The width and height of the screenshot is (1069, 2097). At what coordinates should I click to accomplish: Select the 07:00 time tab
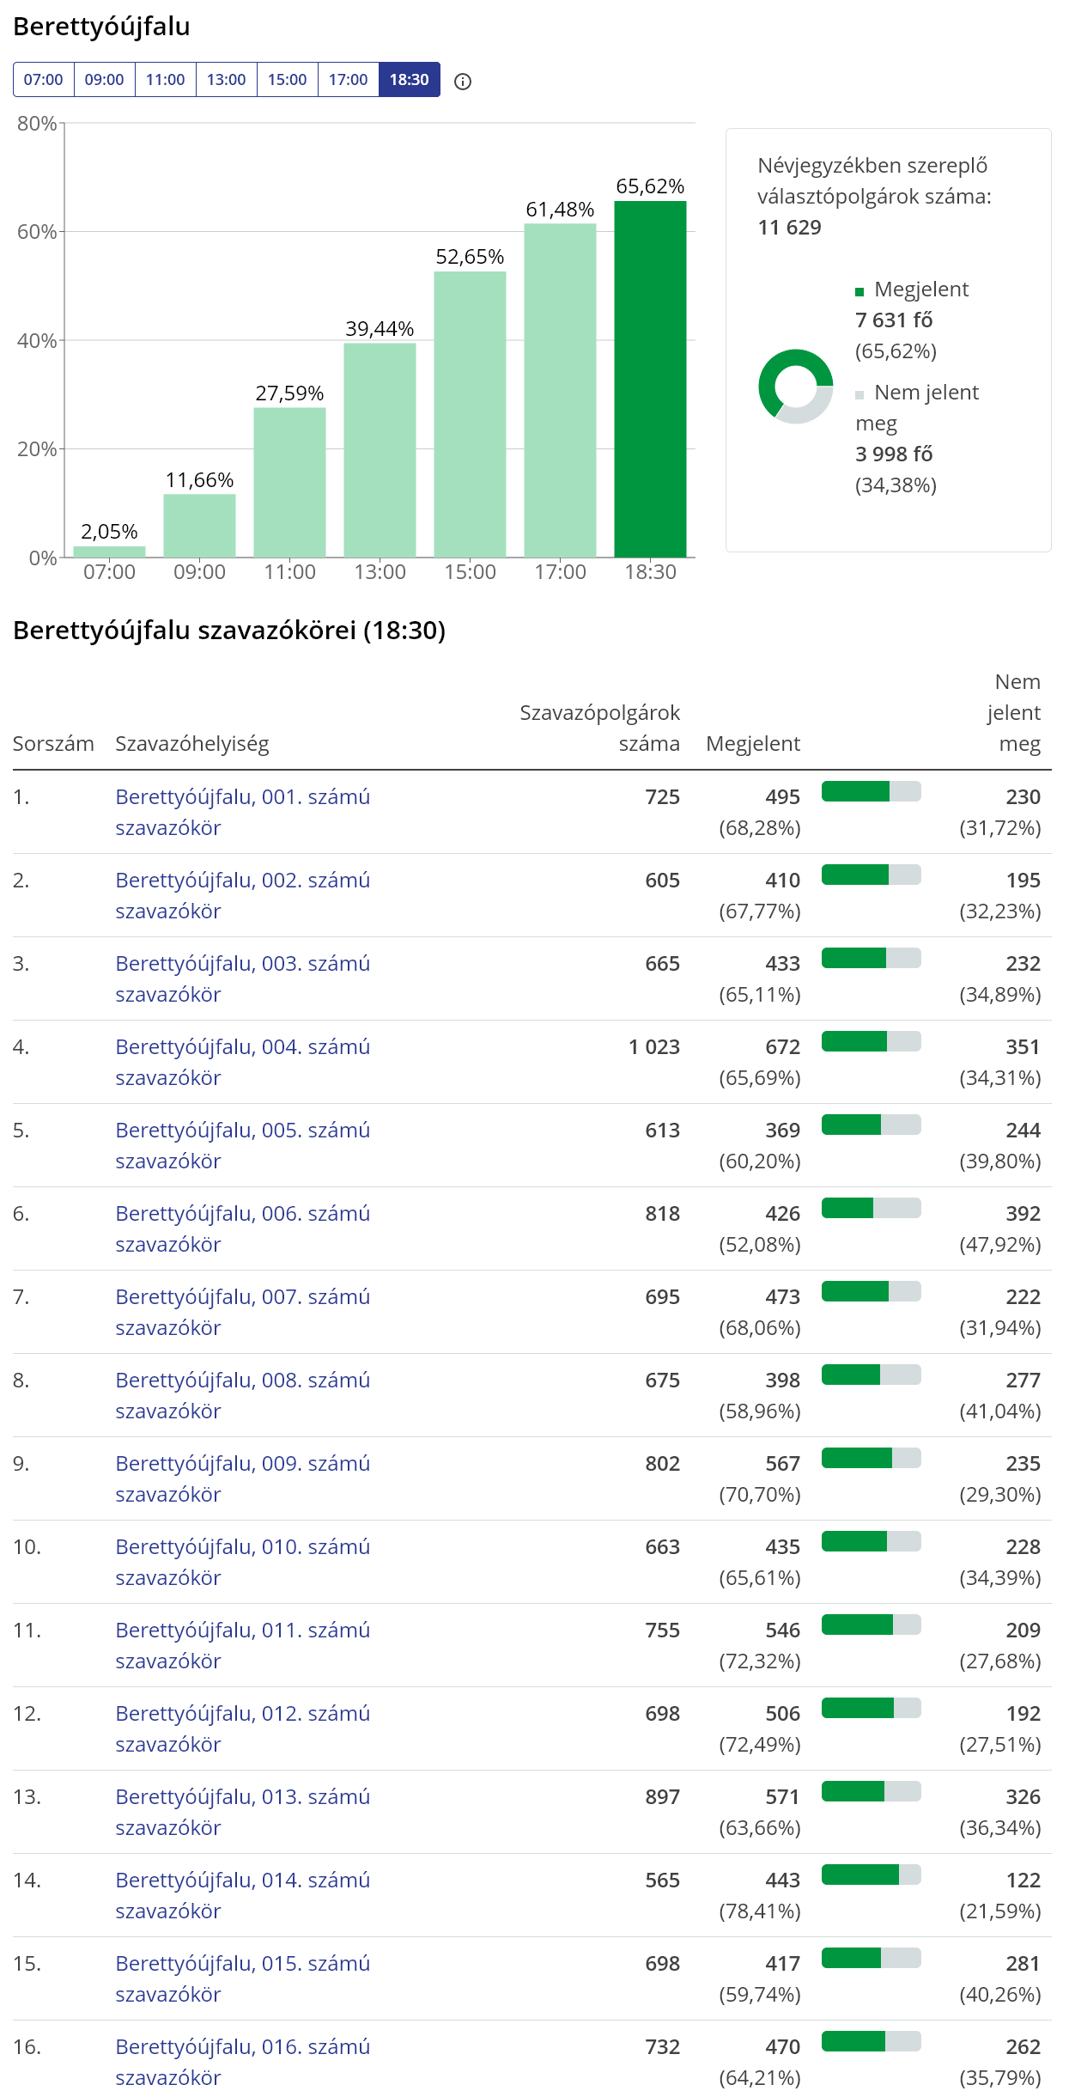(x=43, y=80)
